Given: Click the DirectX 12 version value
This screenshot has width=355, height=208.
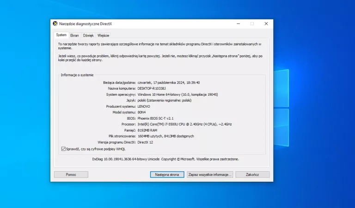Looking at the screenshot, I should point(145,142).
